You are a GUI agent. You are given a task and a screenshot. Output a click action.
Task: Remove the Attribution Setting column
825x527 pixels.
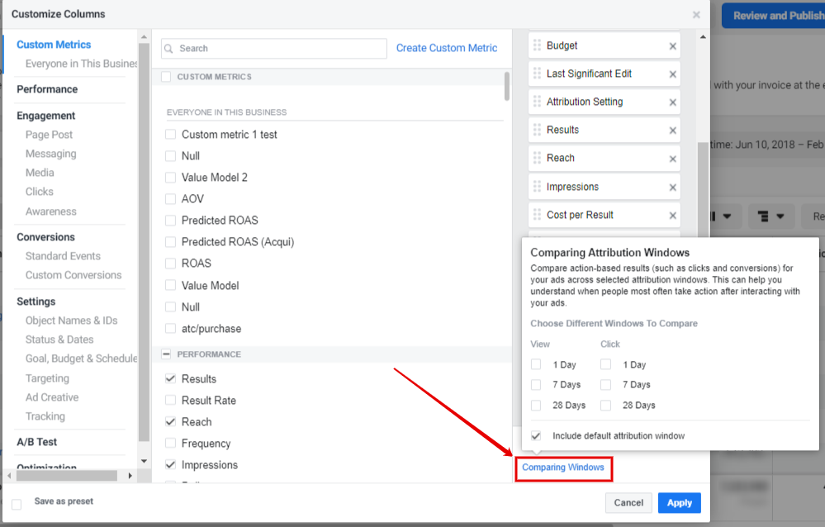pyautogui.click(x=672, y=102)
